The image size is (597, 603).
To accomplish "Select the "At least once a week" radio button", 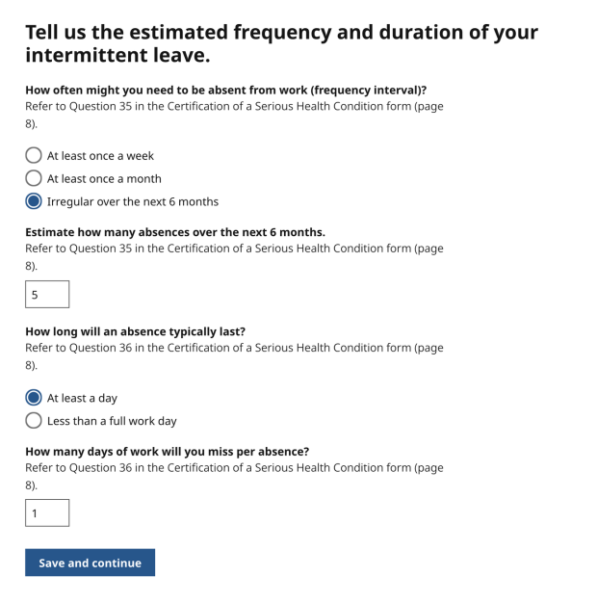I will pyautogui.click(x=34, y=155).
